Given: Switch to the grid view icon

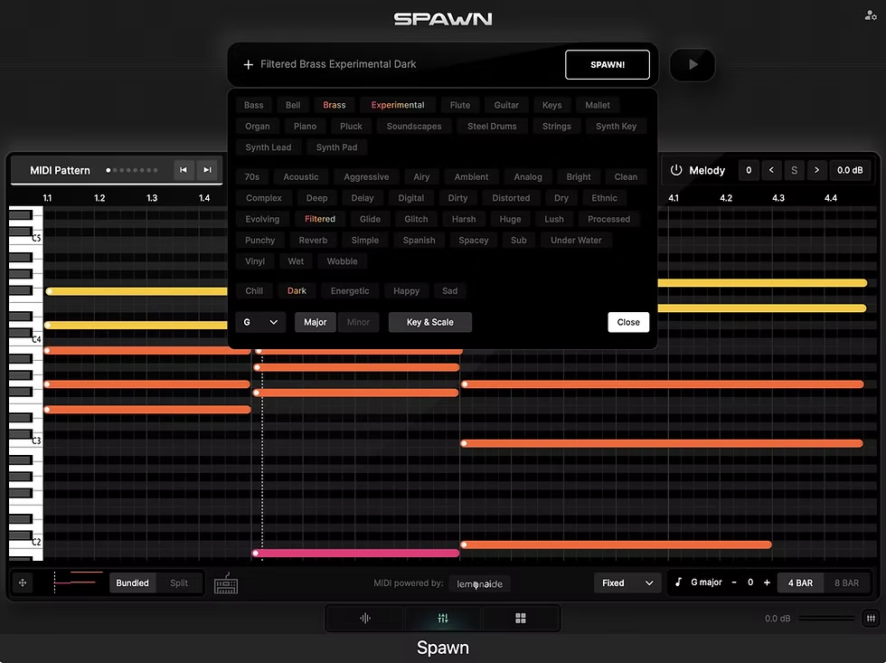Looking at the screenshot, I should click(x=521, y=619).
